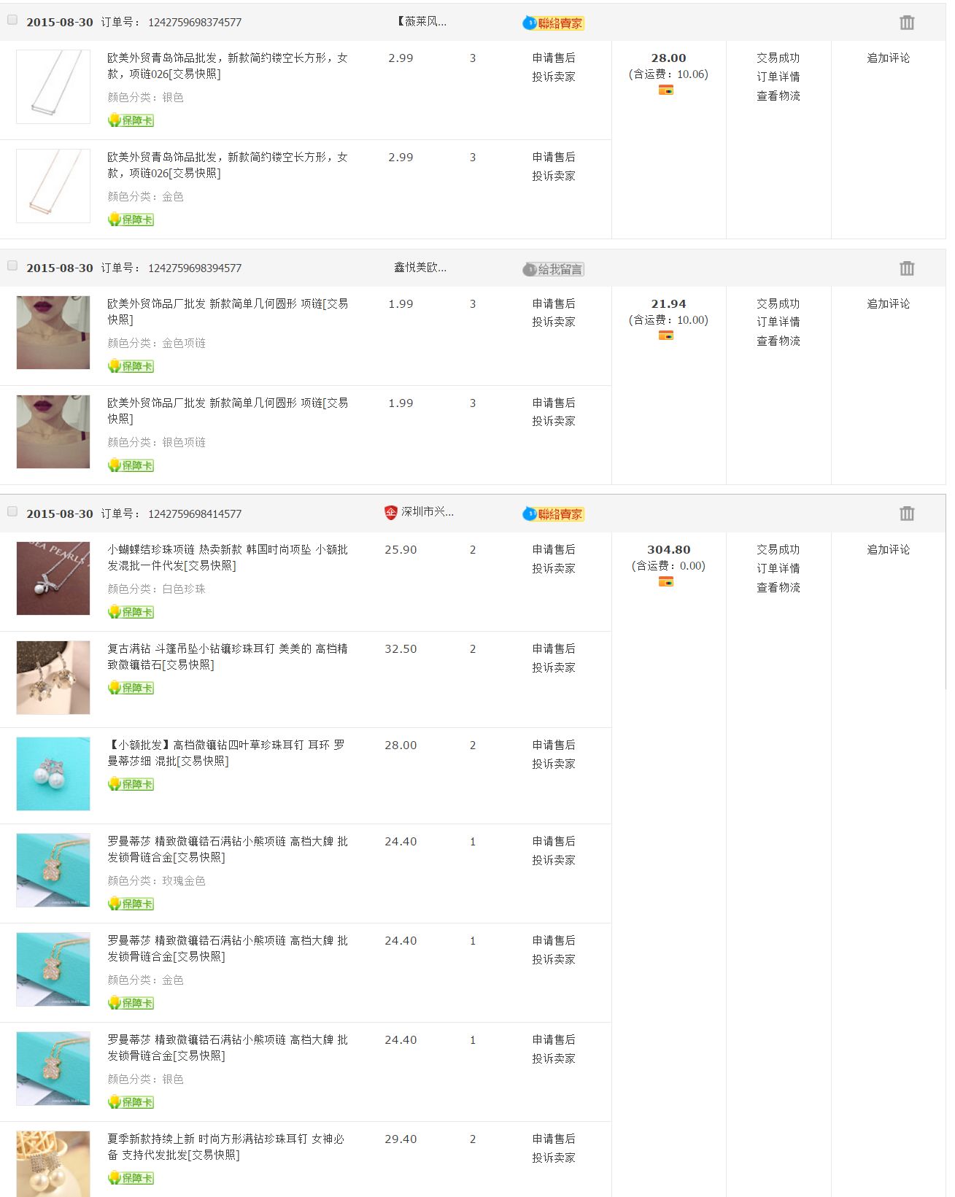The height and width of the screenshot is (1197, 955).
Task: Open title of 罗曼蒂莎 bear necklace 玫瑰金色
Action: click(x=228, y=849)
